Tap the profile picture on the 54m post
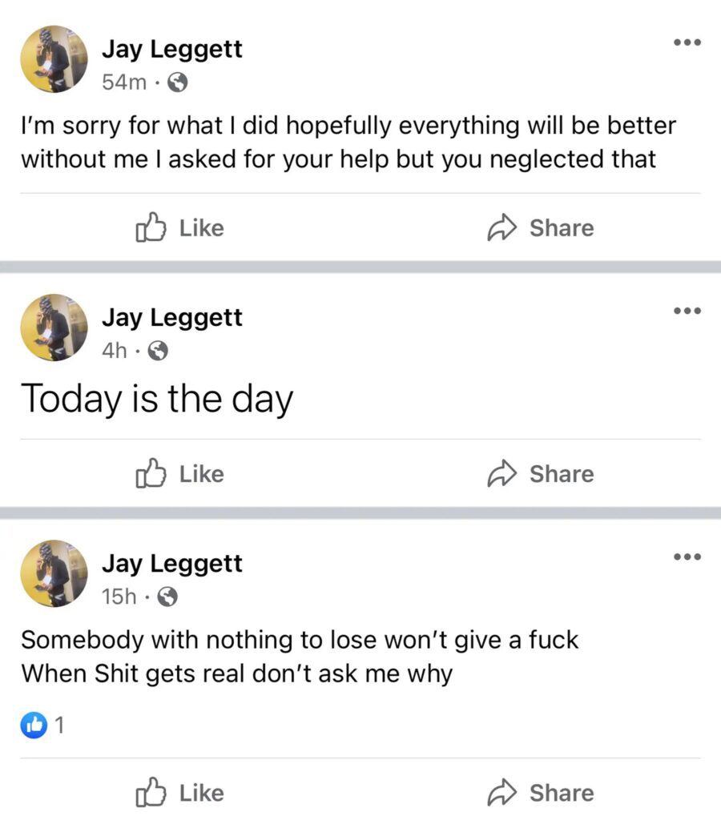This screenshot has width=721, height=820. (54, 59)
